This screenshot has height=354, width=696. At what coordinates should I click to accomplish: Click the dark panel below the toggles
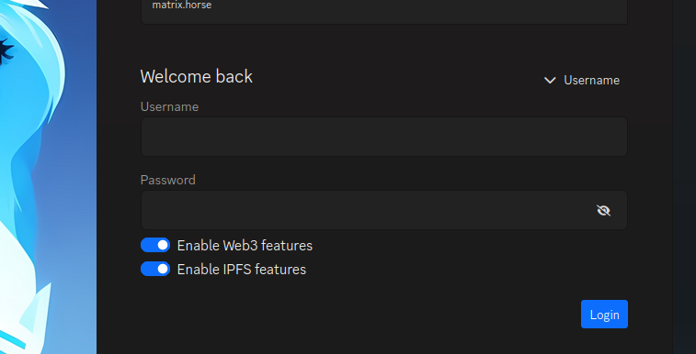coord(337,315)
